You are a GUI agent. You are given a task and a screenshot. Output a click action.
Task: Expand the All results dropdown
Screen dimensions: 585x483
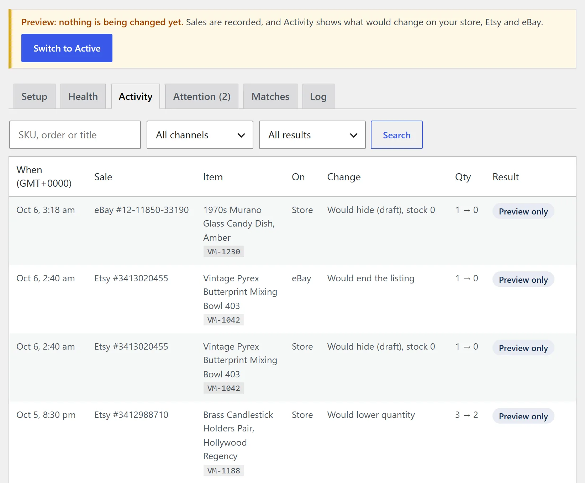[312, 135]
